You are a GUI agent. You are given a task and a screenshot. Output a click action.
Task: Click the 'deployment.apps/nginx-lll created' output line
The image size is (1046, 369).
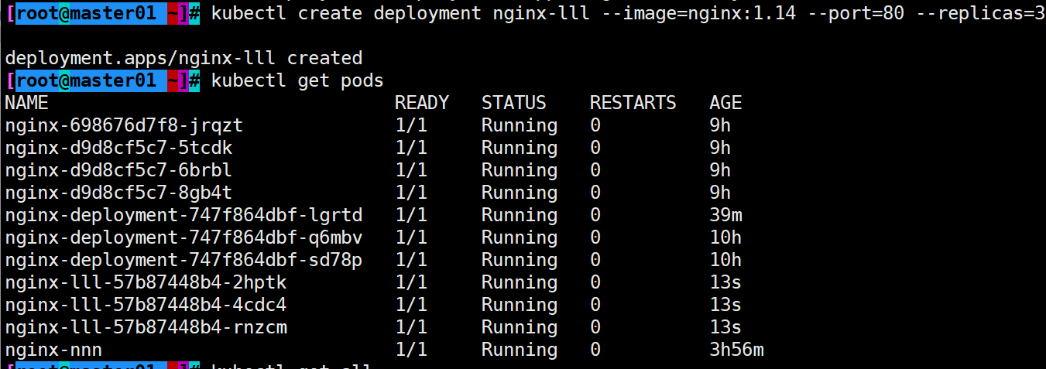tap(183, 58)
